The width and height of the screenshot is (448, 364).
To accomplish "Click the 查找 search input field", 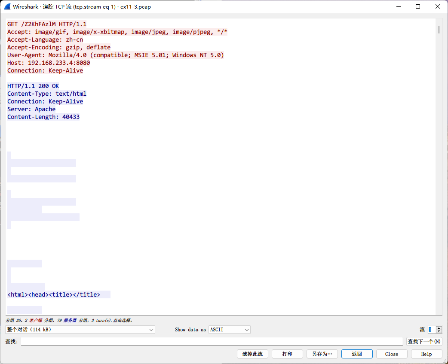I will coord(212,341).
